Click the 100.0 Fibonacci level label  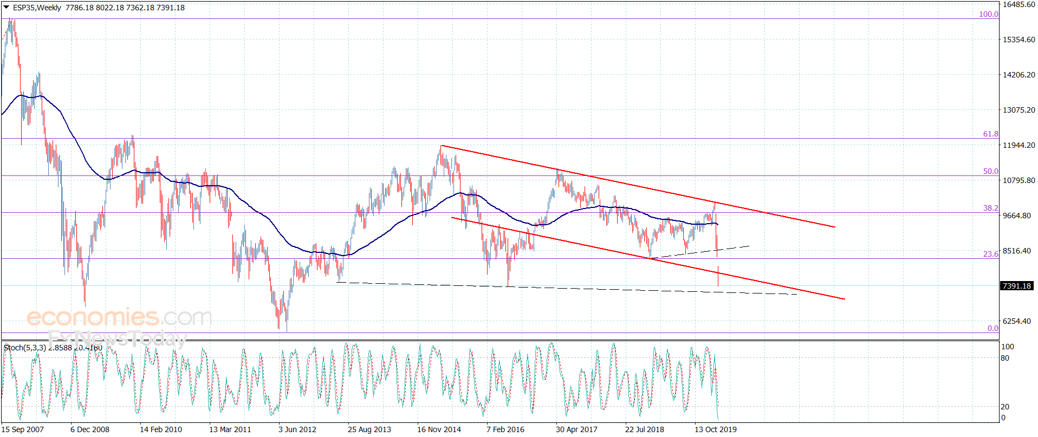(988, 14)
